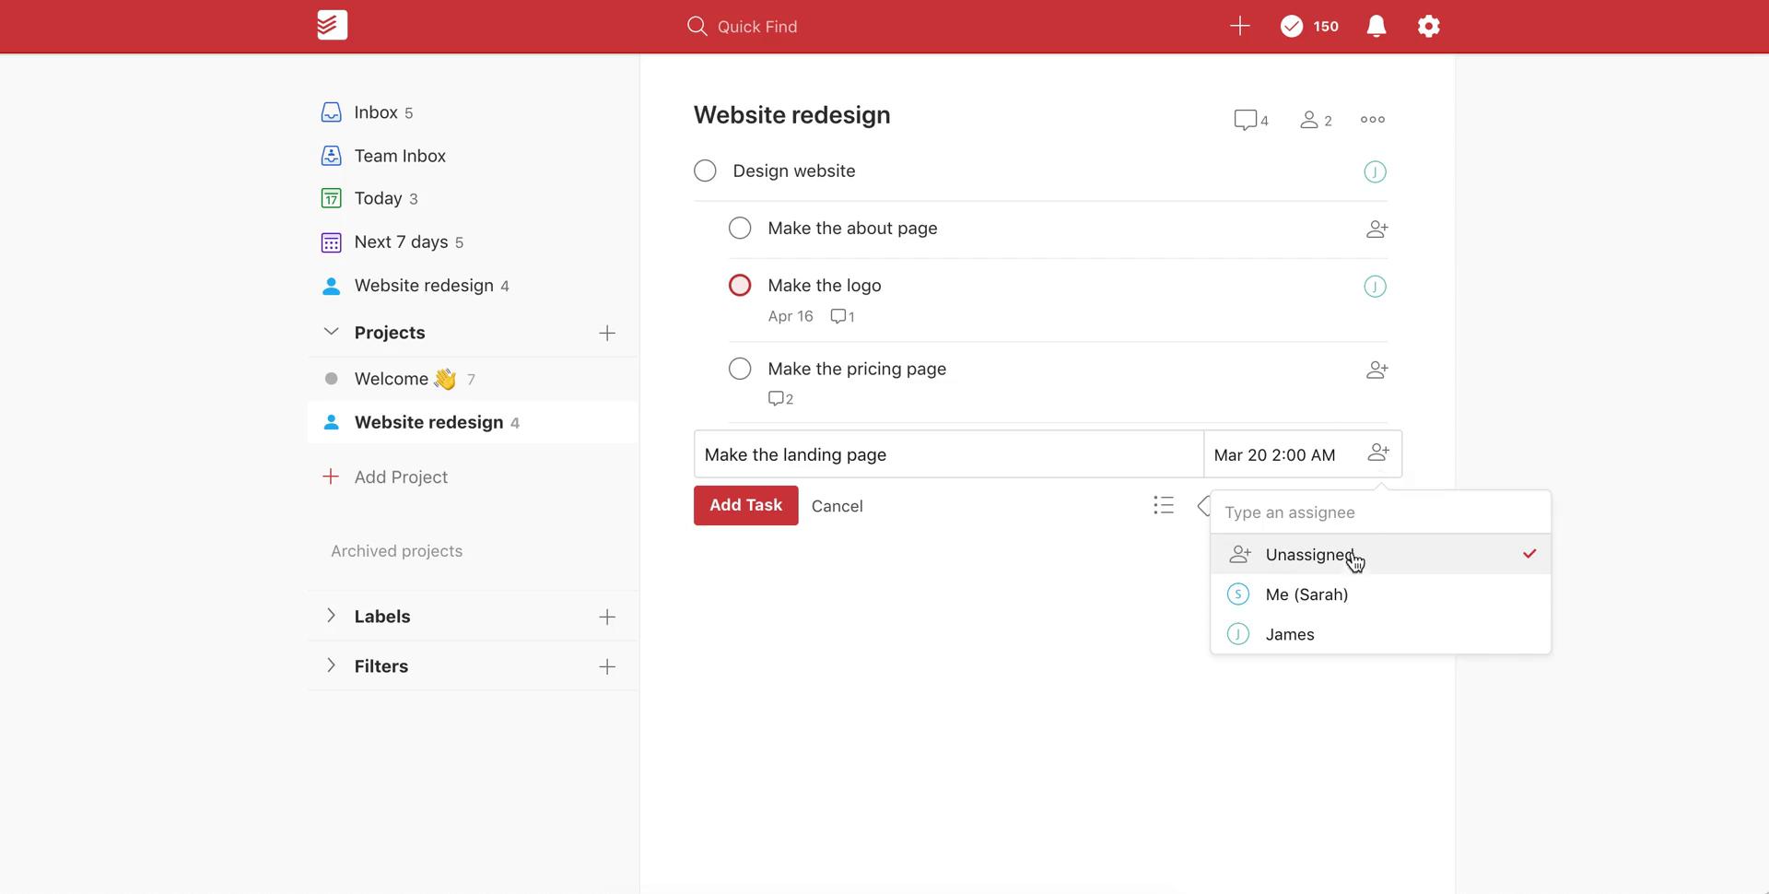Add a new label with plus icon
Viewport: 1769px width, 894px height.
click(606, 617)
